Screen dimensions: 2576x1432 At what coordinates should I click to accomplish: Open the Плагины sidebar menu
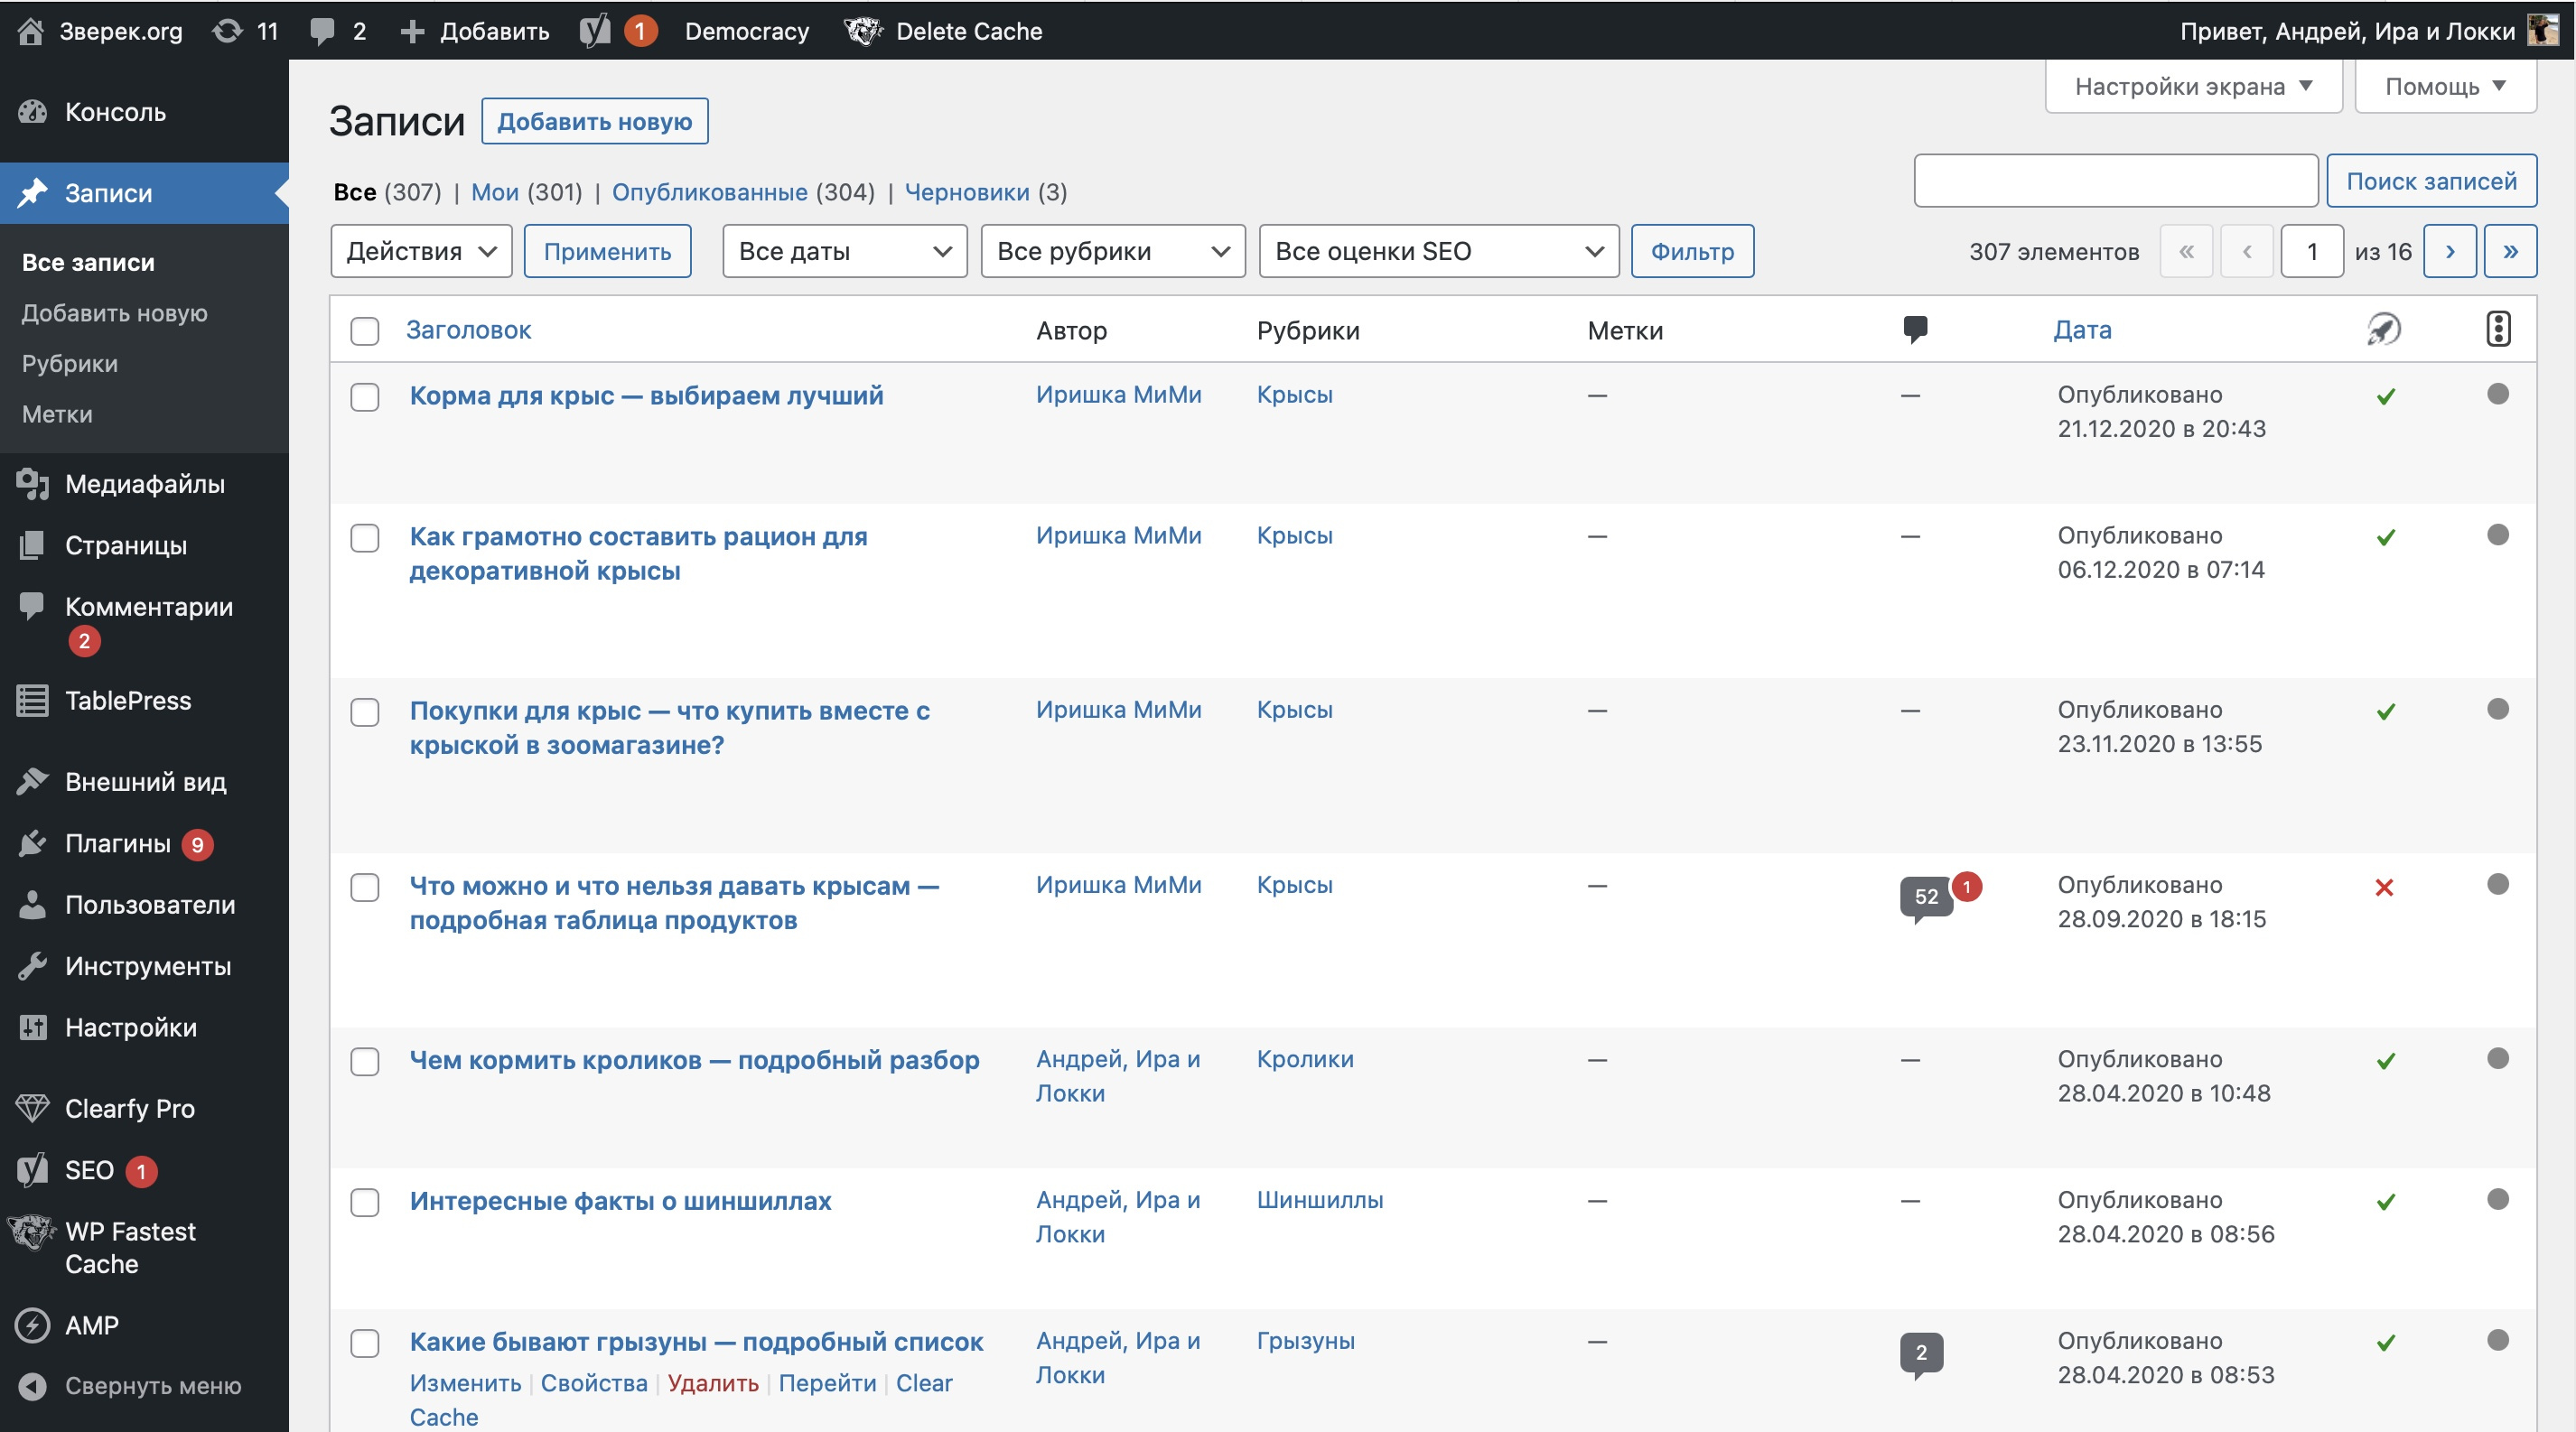click(118, 843)
